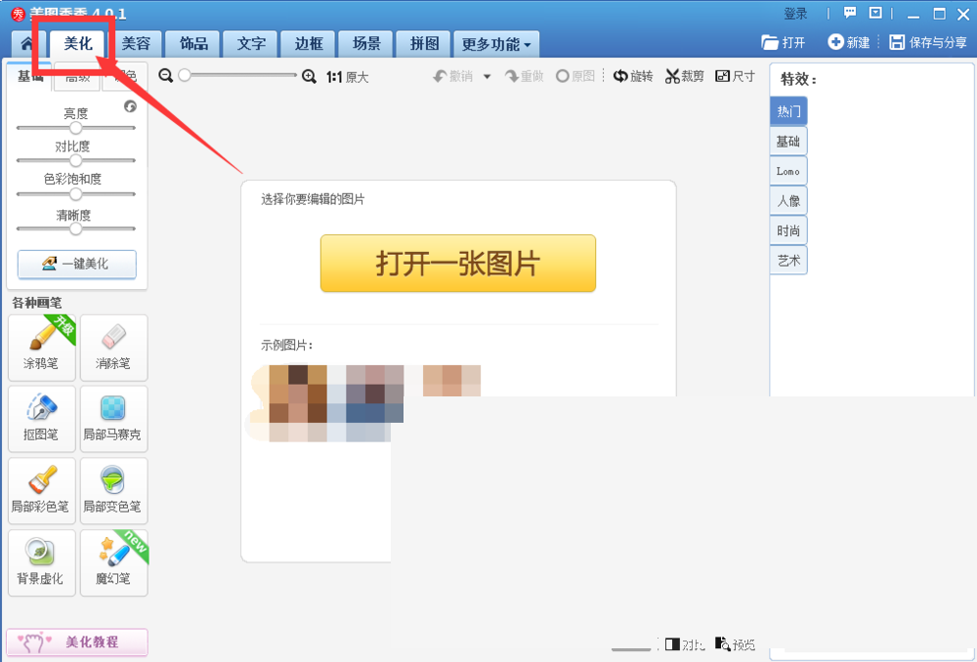Expand the 更多功能 dropdown menu

(496, 44)
